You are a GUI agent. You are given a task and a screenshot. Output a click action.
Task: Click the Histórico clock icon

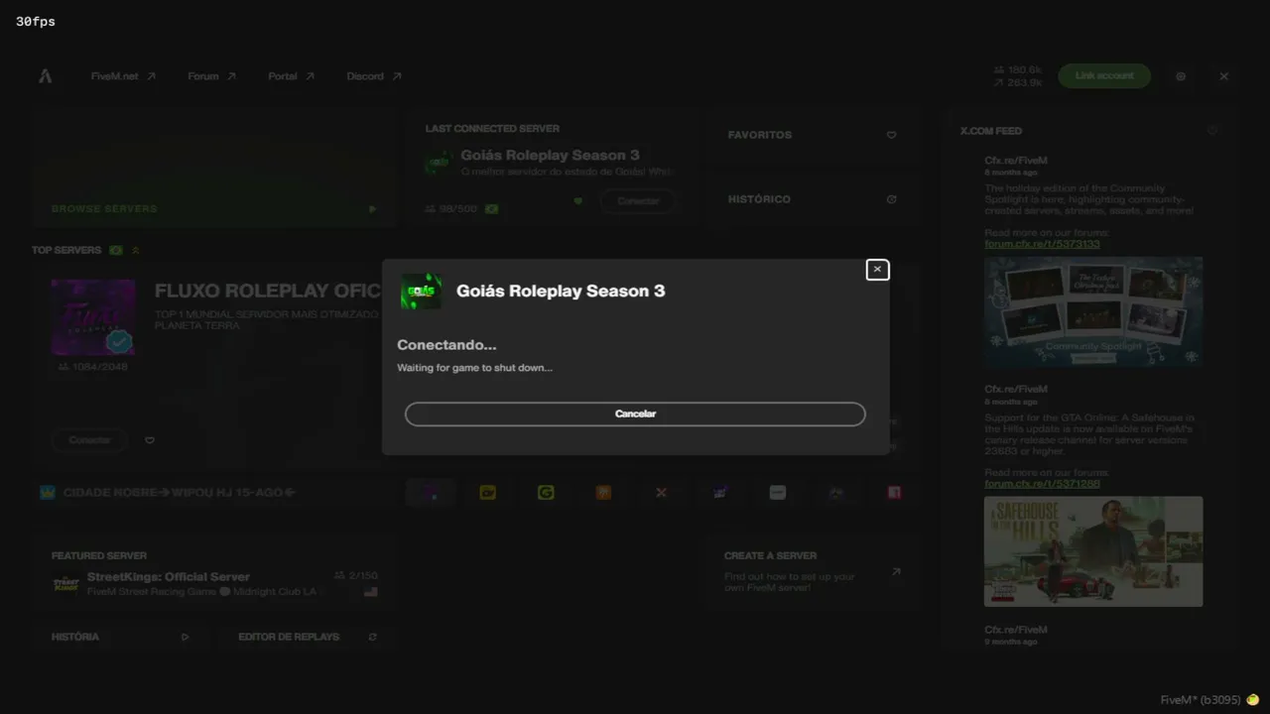coord(891,199)
